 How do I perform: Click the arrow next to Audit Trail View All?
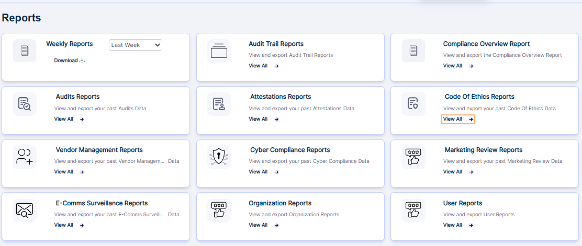coord(276,66)
